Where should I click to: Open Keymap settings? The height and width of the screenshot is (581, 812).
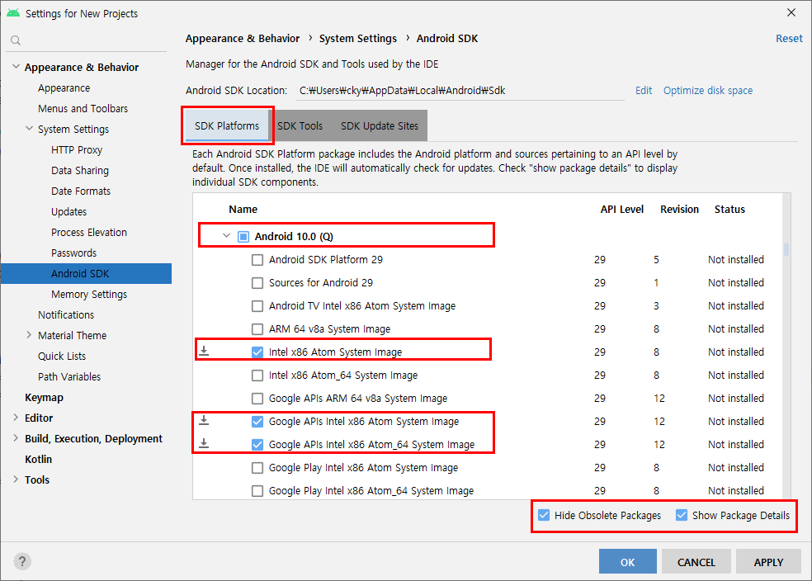point(44,397)
